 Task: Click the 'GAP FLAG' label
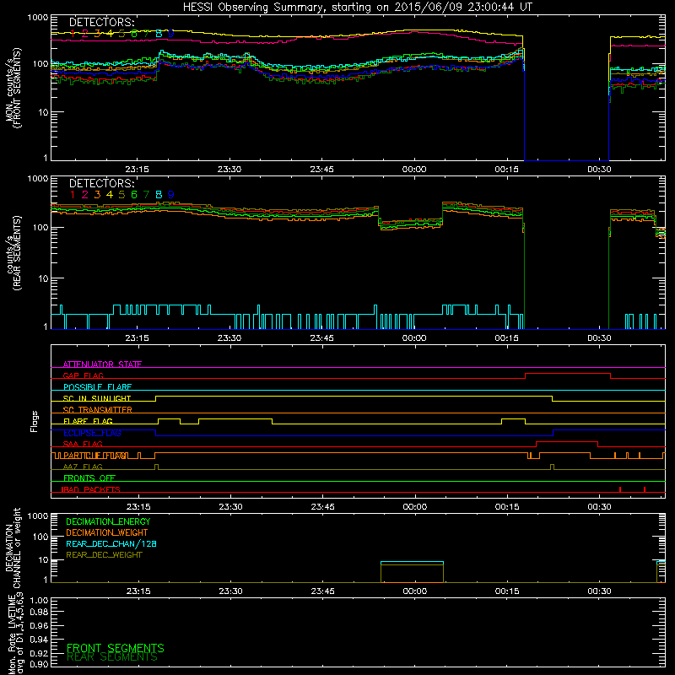[x=83, y=375]
